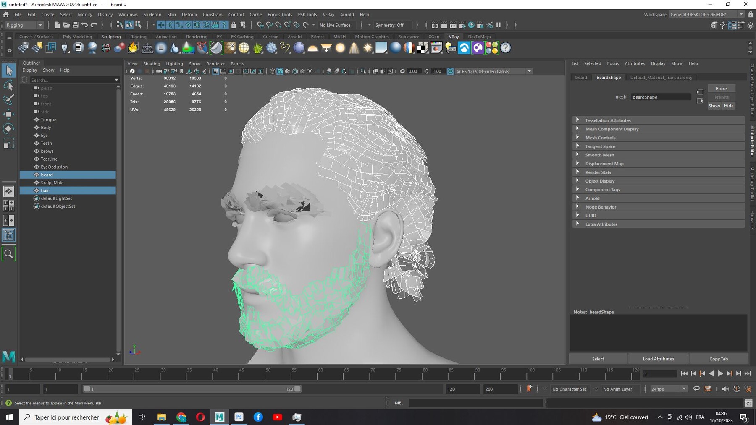This screenshot has width=756, height=425.
Task: Switch to the XGen shelf tab
Action: coord(434,37)
